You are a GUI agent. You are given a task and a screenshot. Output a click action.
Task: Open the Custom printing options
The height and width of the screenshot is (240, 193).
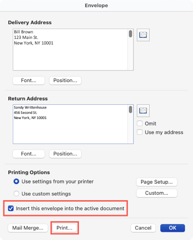pos(157,193)
